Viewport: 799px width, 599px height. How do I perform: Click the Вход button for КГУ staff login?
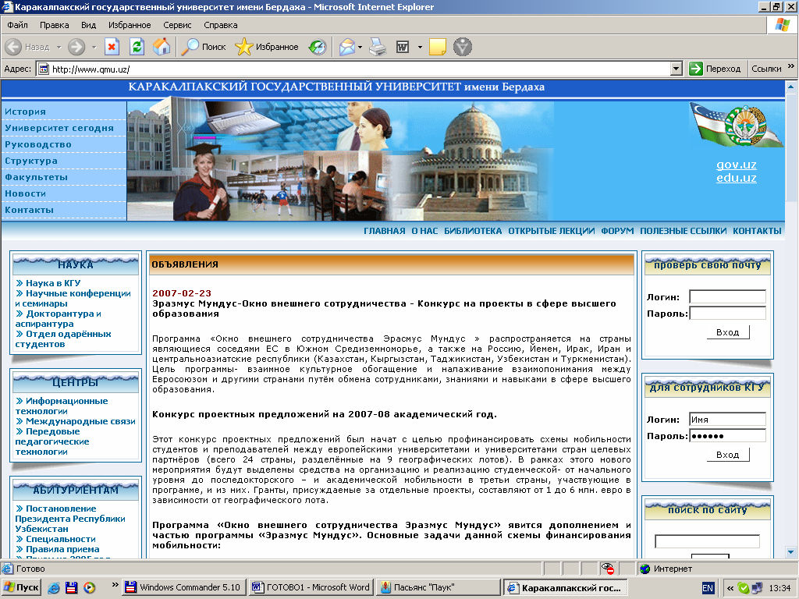coord(728,455)
